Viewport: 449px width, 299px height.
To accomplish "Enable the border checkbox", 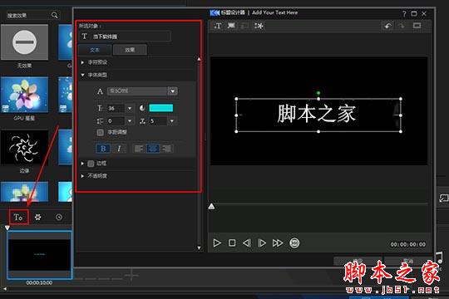I will pyautogui.click(x=91, y=164).
